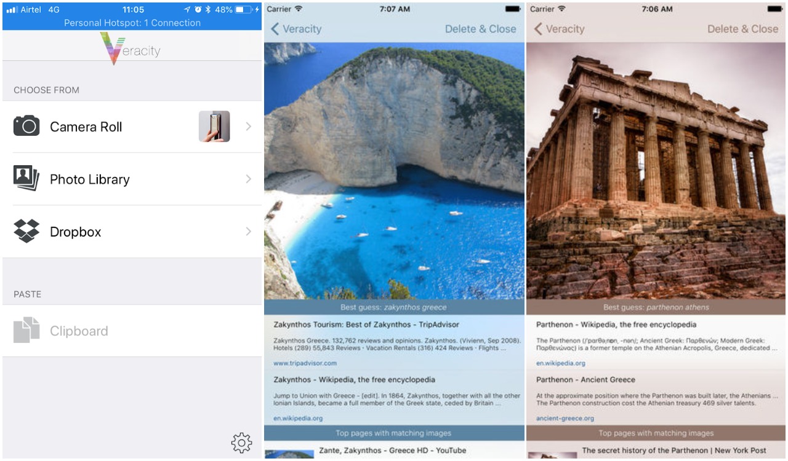Tap the Personal Hotspot status bar banner
Screen dimensions: 788x461
132,23
